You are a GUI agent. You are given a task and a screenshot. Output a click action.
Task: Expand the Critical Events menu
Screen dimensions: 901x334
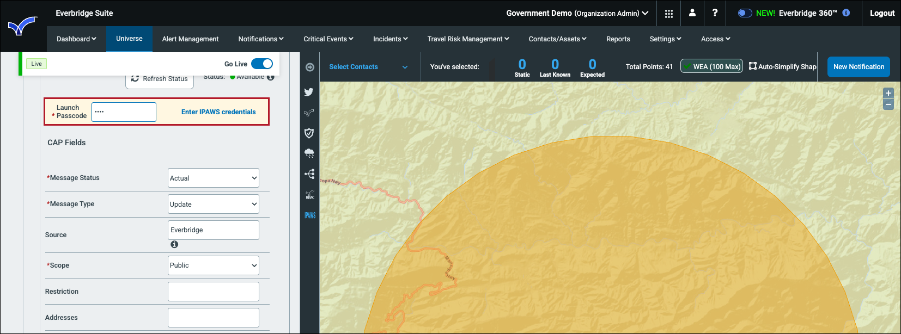[328, 39]
